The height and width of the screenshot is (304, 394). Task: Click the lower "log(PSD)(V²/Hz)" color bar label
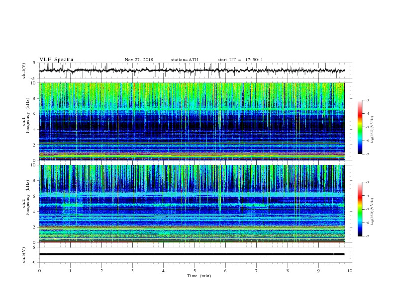point(372,212)
